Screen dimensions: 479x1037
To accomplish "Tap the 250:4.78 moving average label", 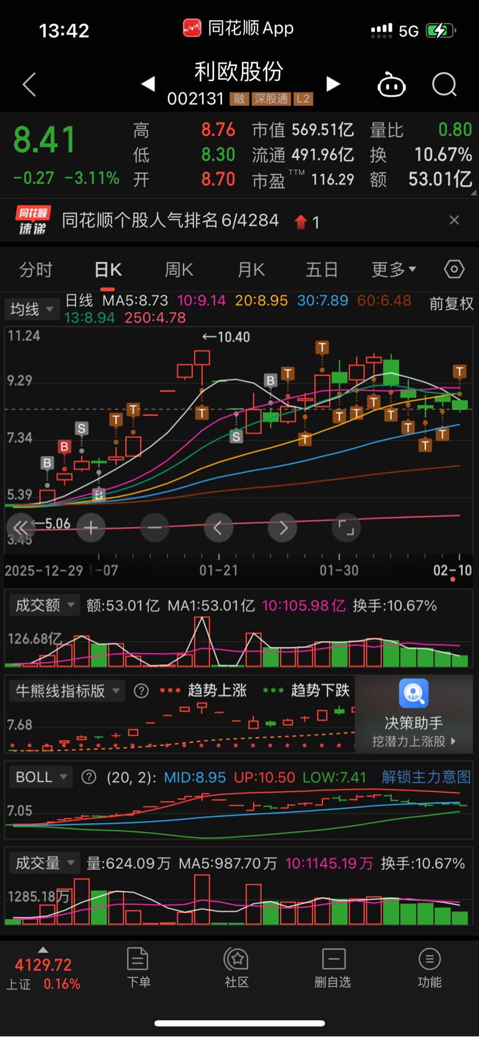I will click(155, 317).
